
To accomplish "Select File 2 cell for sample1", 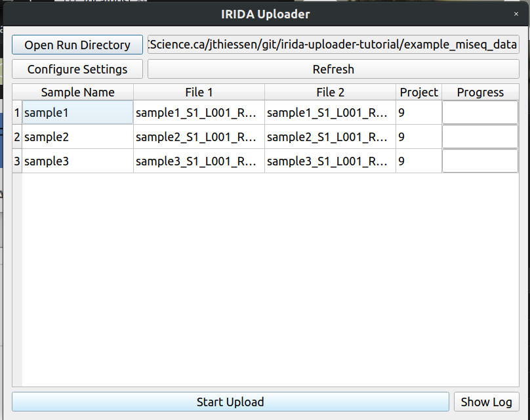I will click(330, 112).
